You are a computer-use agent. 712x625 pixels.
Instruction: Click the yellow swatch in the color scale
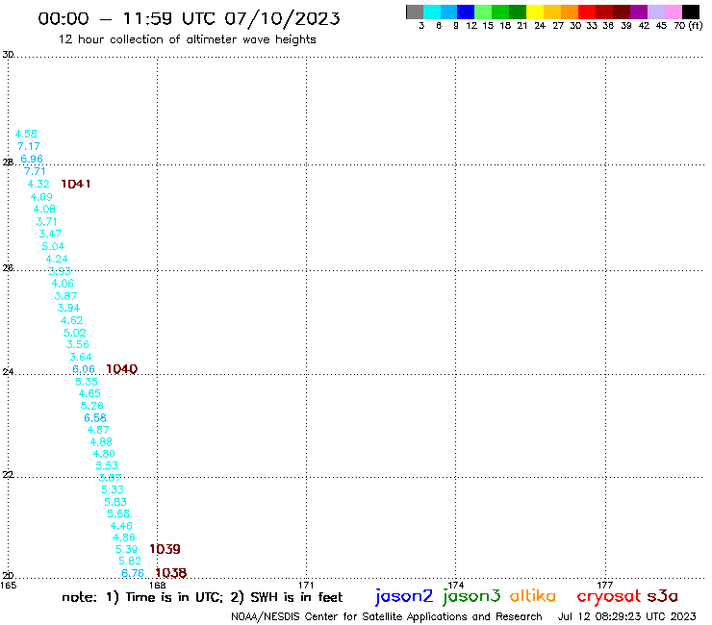(x=535, y=12)
